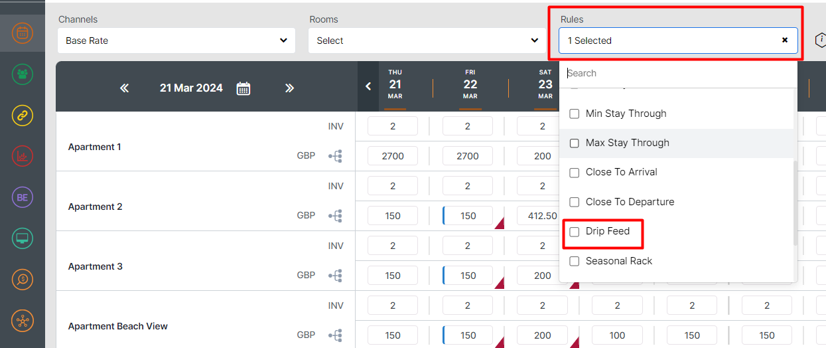Screen dimensions: 826x348
Task: Open the purple BE booking engine icon
Action: coord(23,197)
